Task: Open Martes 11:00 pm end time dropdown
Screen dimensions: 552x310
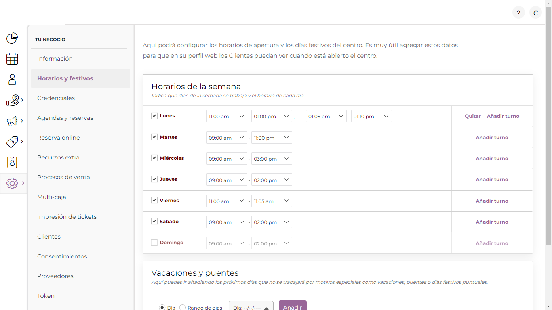Action: [272, 138]
